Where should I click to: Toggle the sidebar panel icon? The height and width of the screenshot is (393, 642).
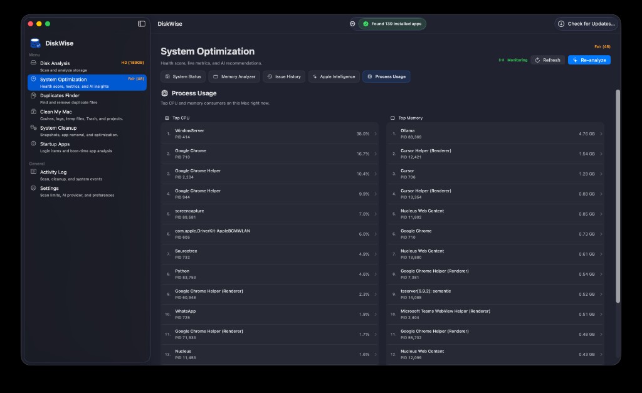(x=141, y=24)
